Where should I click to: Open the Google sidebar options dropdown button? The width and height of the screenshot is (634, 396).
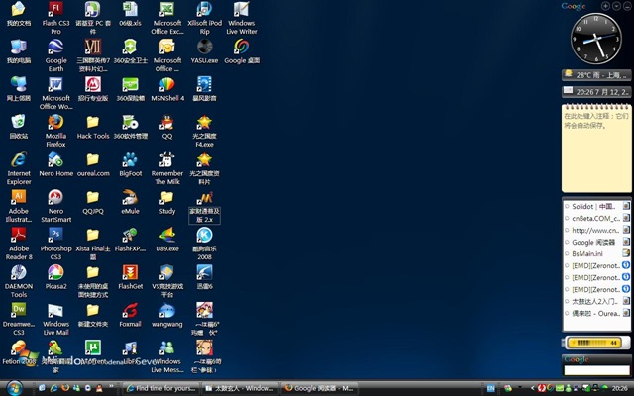pos(616,6)
